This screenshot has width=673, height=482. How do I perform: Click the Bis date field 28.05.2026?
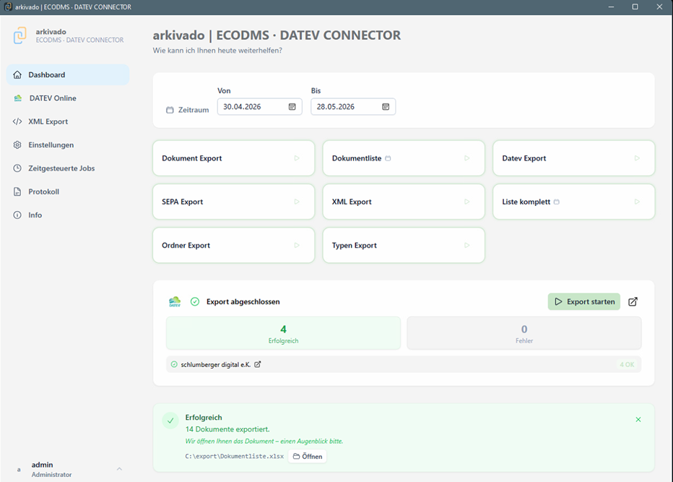pos(353,106)
